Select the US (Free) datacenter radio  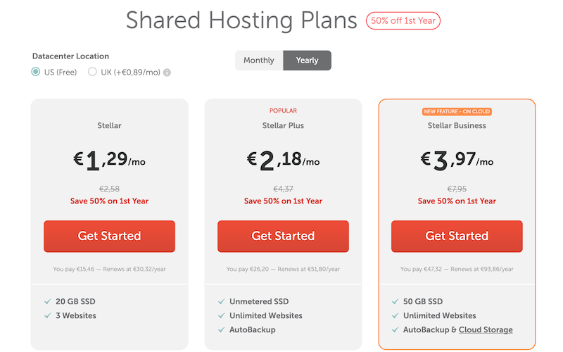pos(36,72)
